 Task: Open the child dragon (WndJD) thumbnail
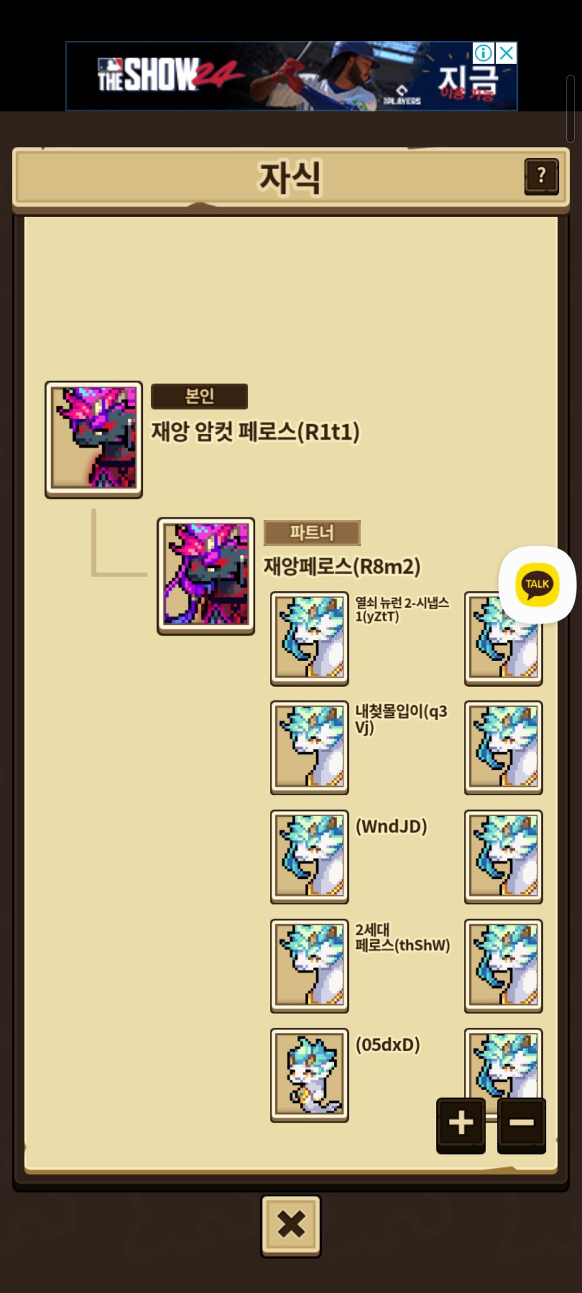click(309, 857)
